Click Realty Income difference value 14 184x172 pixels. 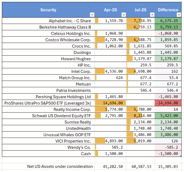pyautogui.click(x=168, y=110)
